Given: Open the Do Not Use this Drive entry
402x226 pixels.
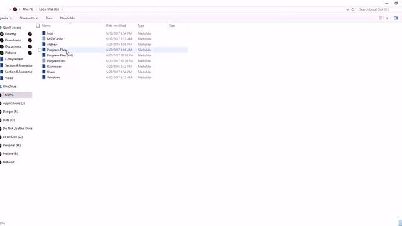Looking at the screenshot, I should pyautogui.click(x=18, y=129).
